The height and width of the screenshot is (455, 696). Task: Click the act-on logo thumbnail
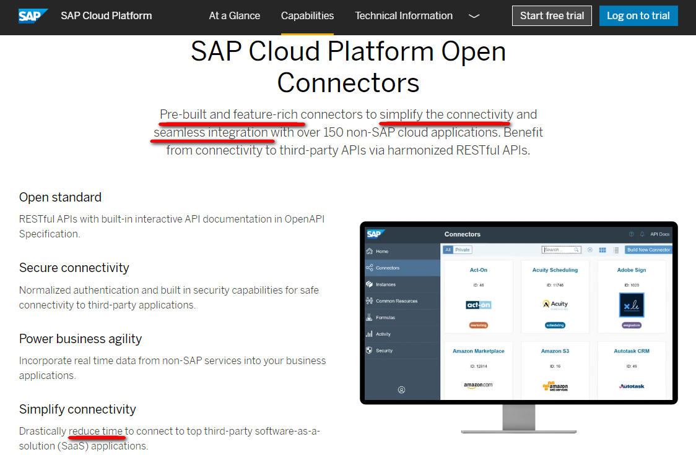click(x=479, y=305)
